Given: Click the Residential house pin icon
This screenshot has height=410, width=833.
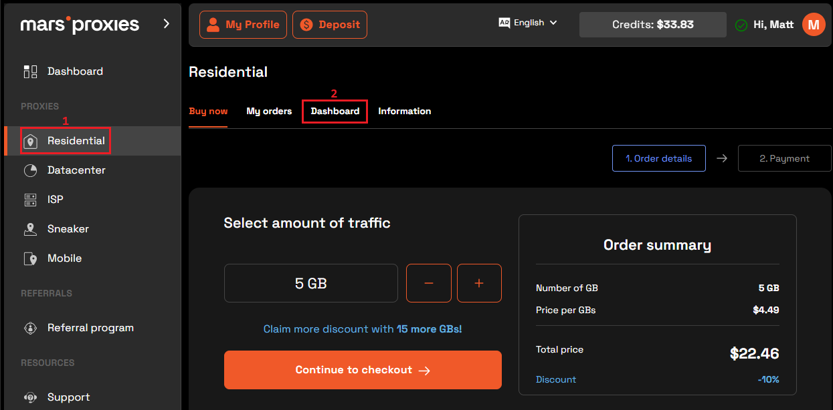Looking at the screenshot, I should [x=30, y=141].
